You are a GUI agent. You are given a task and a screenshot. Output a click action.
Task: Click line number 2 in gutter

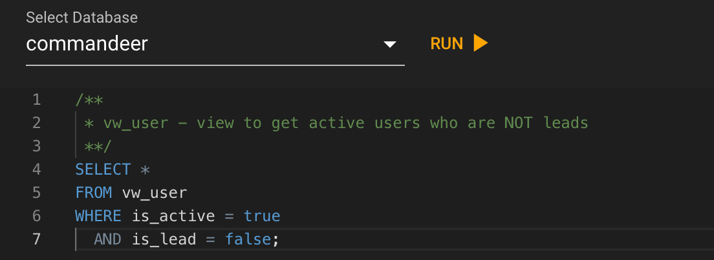click(36, 123)
